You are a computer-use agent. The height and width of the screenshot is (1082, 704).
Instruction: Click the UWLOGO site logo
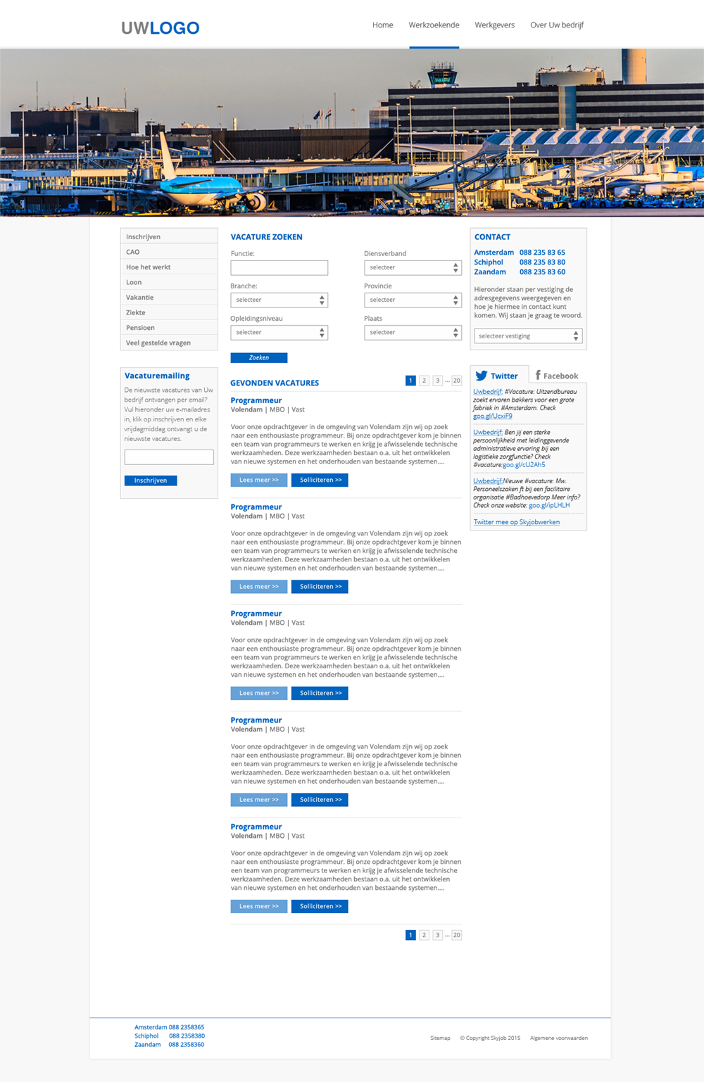tap(161, 27)
